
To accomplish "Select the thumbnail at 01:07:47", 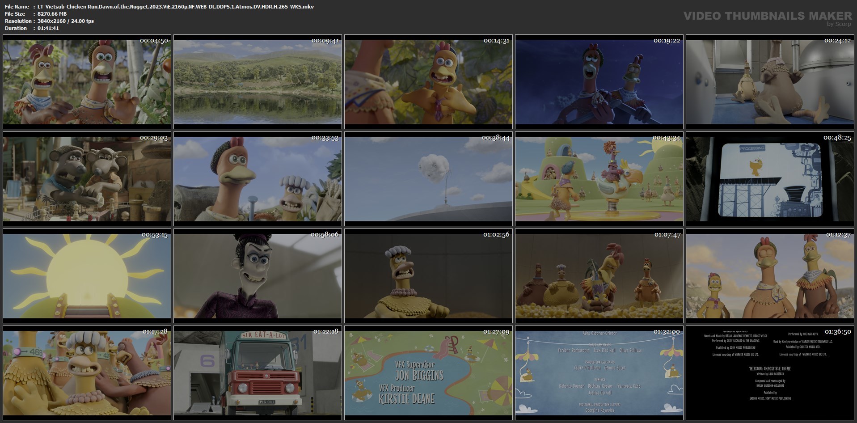I will [599, 276].
